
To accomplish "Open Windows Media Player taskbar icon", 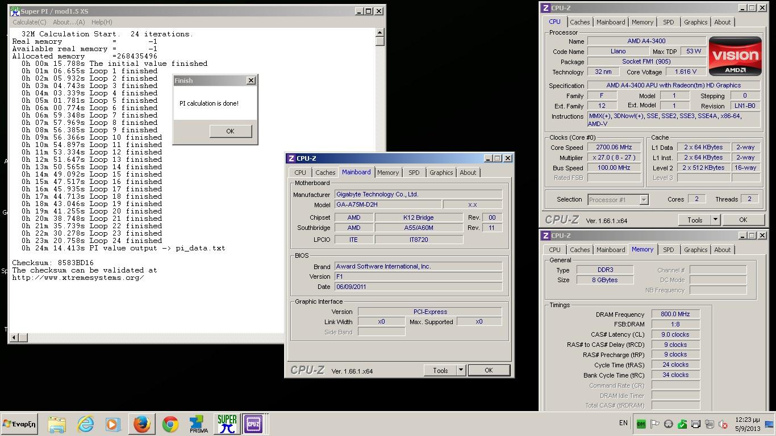I will click(112, 424).
